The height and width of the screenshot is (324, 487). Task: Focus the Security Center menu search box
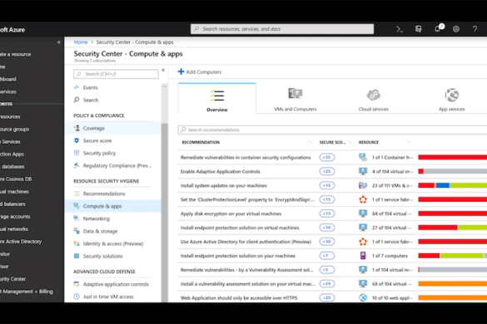pyautogui.click(x=116, y=74)
